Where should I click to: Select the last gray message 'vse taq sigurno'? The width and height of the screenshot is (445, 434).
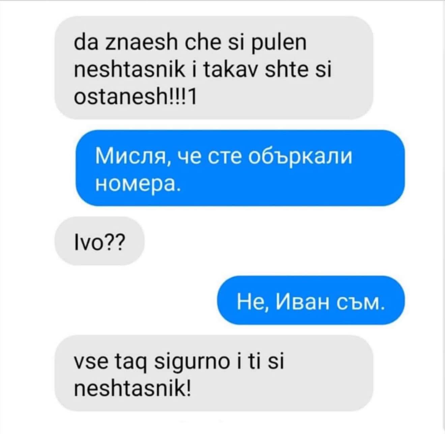[214, 373]
